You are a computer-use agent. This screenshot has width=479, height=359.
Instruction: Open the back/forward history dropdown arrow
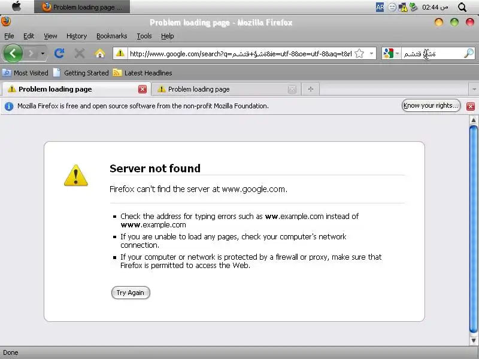[43, 54]
